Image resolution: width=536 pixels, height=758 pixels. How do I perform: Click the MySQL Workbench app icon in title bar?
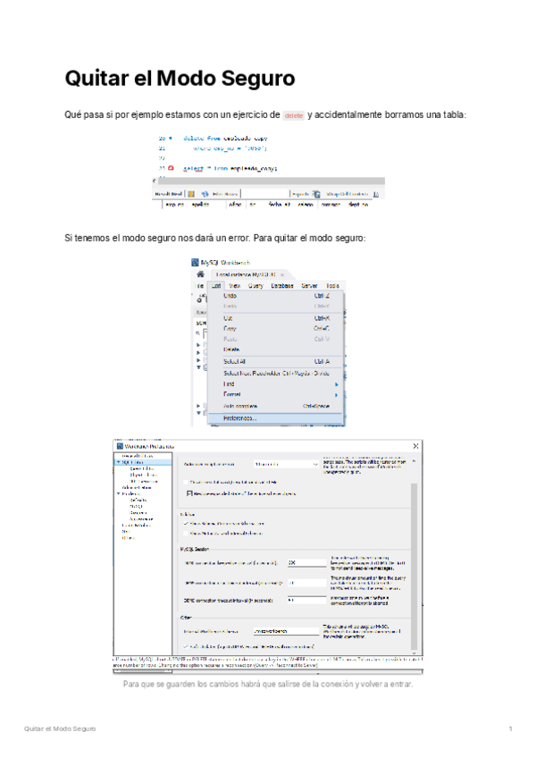[x=195, y=263]
